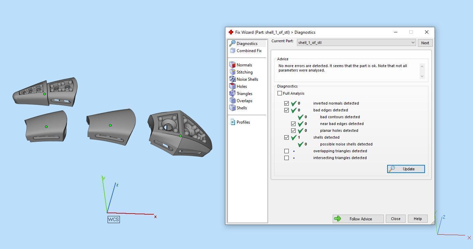Switch to the Diagnostics page

[x=247, y=43]
